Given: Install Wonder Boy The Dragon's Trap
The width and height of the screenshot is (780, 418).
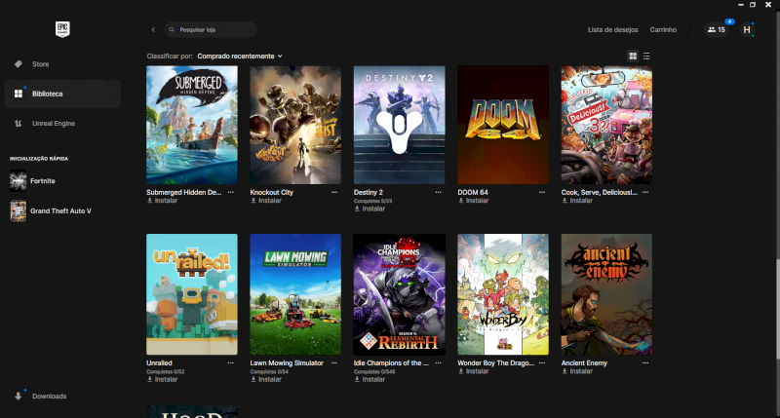Looking at the screenshot, I should 474,371.
